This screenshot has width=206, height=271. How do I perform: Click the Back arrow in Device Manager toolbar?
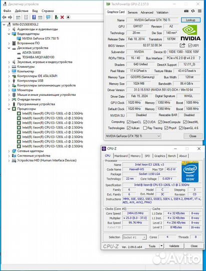point(4,17)
